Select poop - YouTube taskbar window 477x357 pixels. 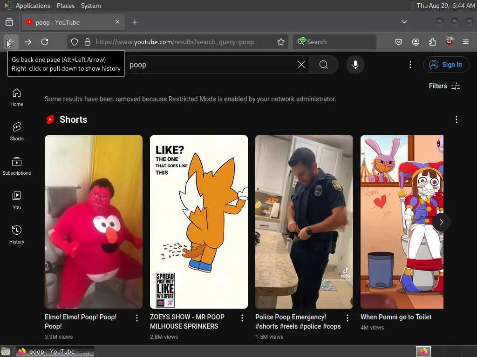pos(55,351)
